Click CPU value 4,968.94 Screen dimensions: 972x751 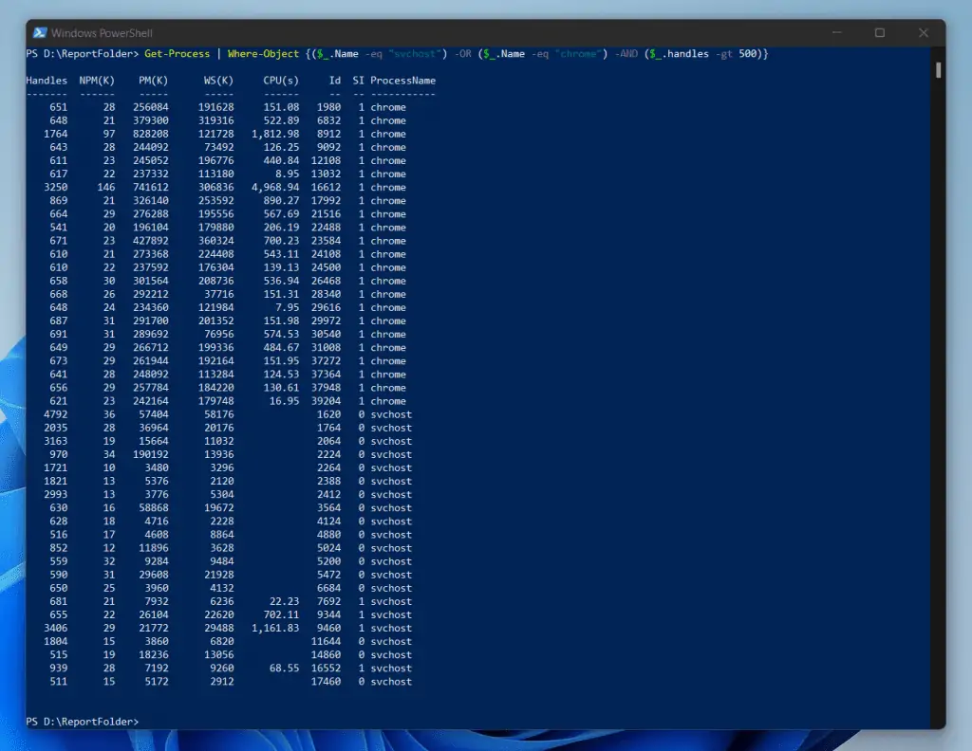click(275, 187)
